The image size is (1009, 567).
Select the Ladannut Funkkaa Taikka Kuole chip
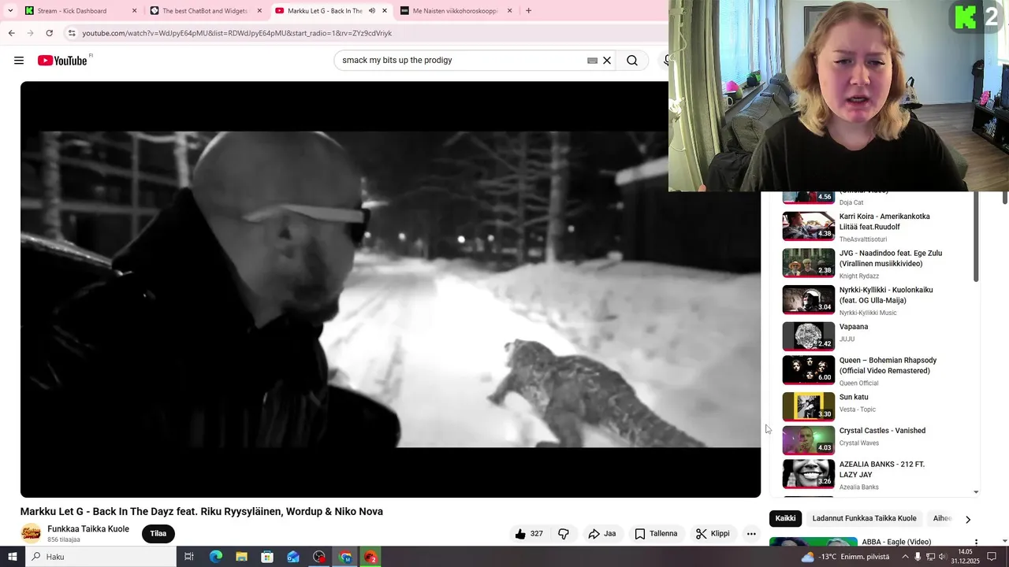point(864,518)
